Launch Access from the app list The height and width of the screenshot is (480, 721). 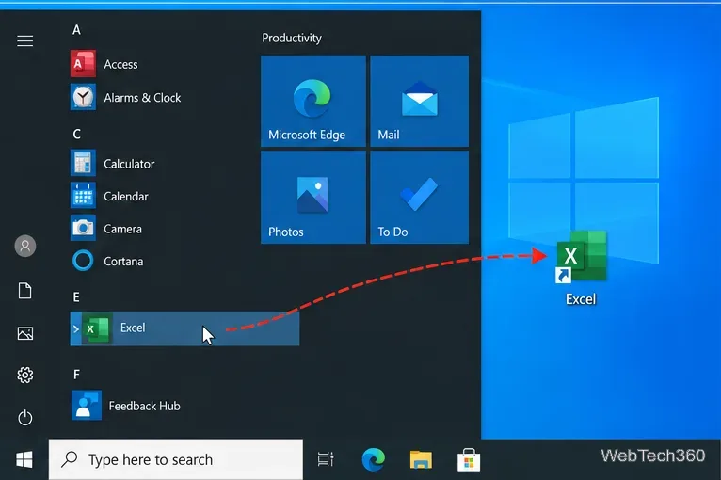point(104,64)
